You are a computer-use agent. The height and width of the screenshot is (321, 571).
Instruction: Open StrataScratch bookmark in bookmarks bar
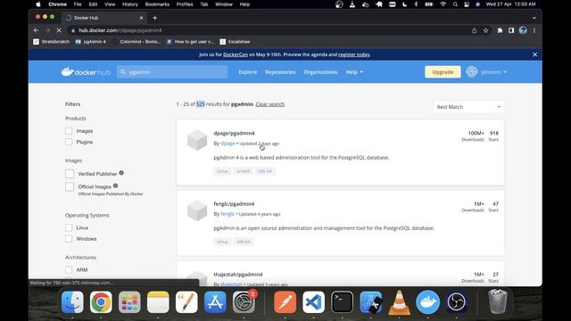tap(52, 42)
